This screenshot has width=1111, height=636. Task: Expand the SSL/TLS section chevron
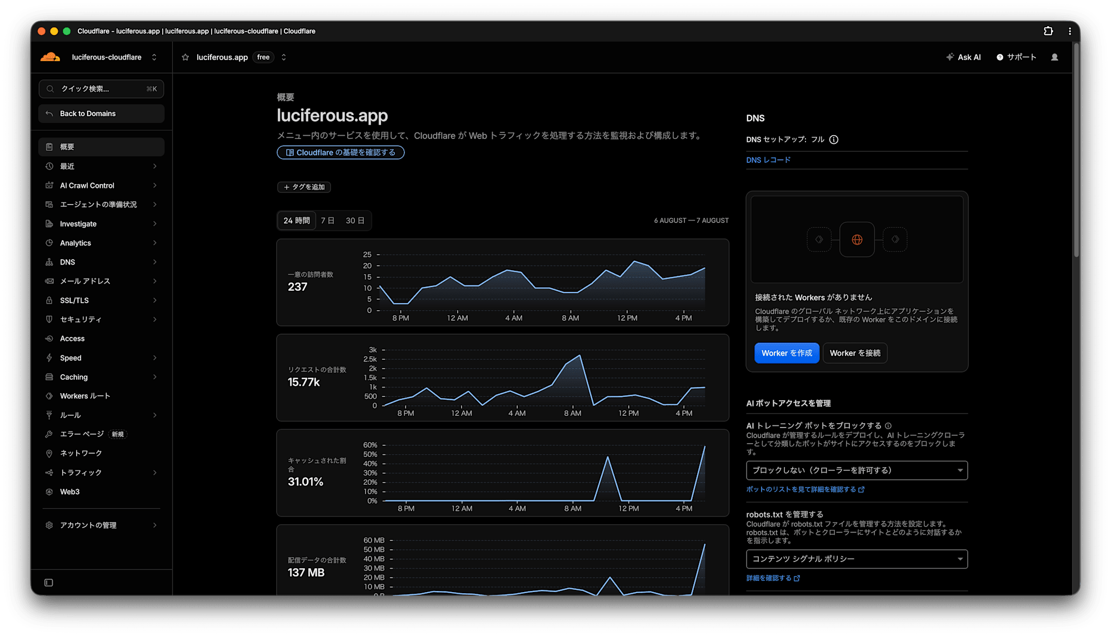click(x=155, y=300)
